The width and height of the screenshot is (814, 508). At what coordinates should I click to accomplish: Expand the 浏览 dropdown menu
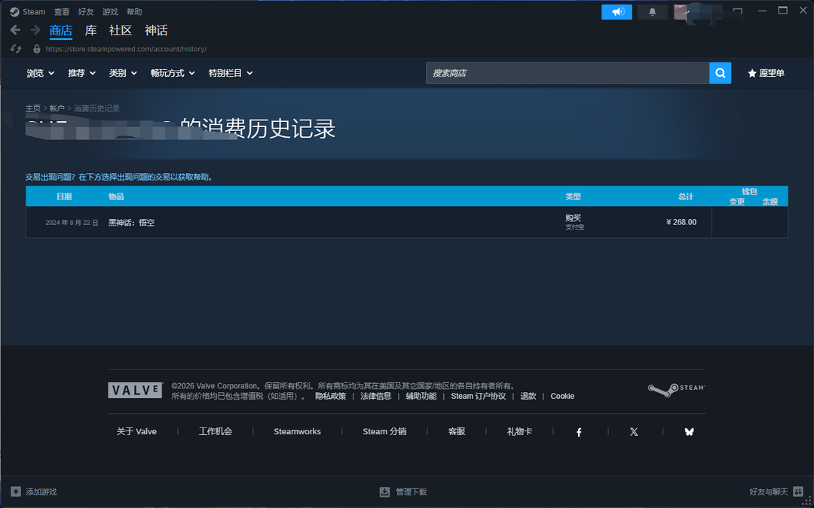40,73
